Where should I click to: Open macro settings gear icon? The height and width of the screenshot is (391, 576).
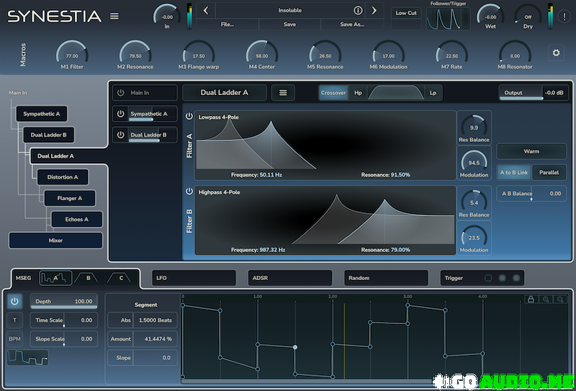pos(556,53)
